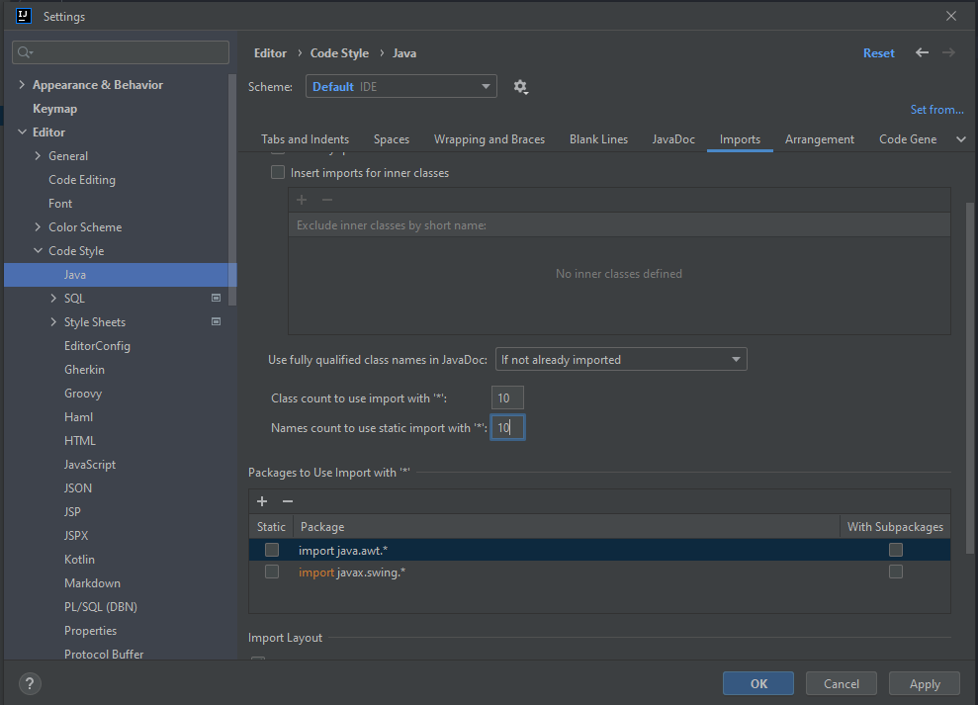Click the remove icon above exclude inner classes list
Screen dimensions: 978x705
click(x=326, y=199)
